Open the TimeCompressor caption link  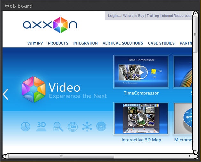pos(141,93)
